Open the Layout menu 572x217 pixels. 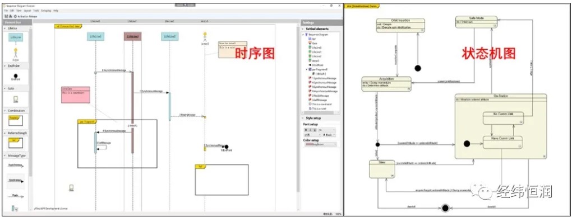click(x=27, y=11)
